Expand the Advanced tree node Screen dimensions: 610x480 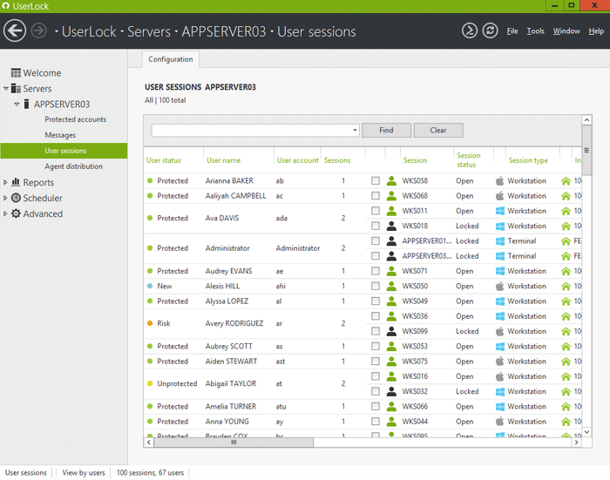5,213
